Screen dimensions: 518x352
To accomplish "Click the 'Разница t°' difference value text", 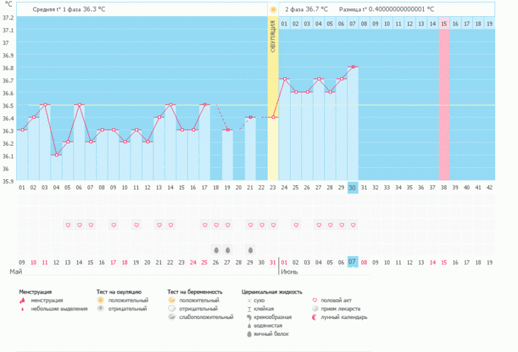I will (x=387, y=9).
